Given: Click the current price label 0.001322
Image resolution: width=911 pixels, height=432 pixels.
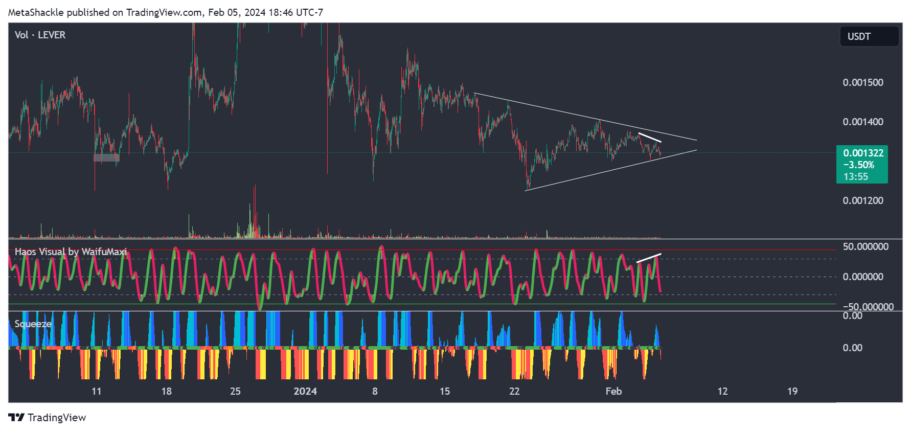Looking at the screenshot, I should coord(863,153).
